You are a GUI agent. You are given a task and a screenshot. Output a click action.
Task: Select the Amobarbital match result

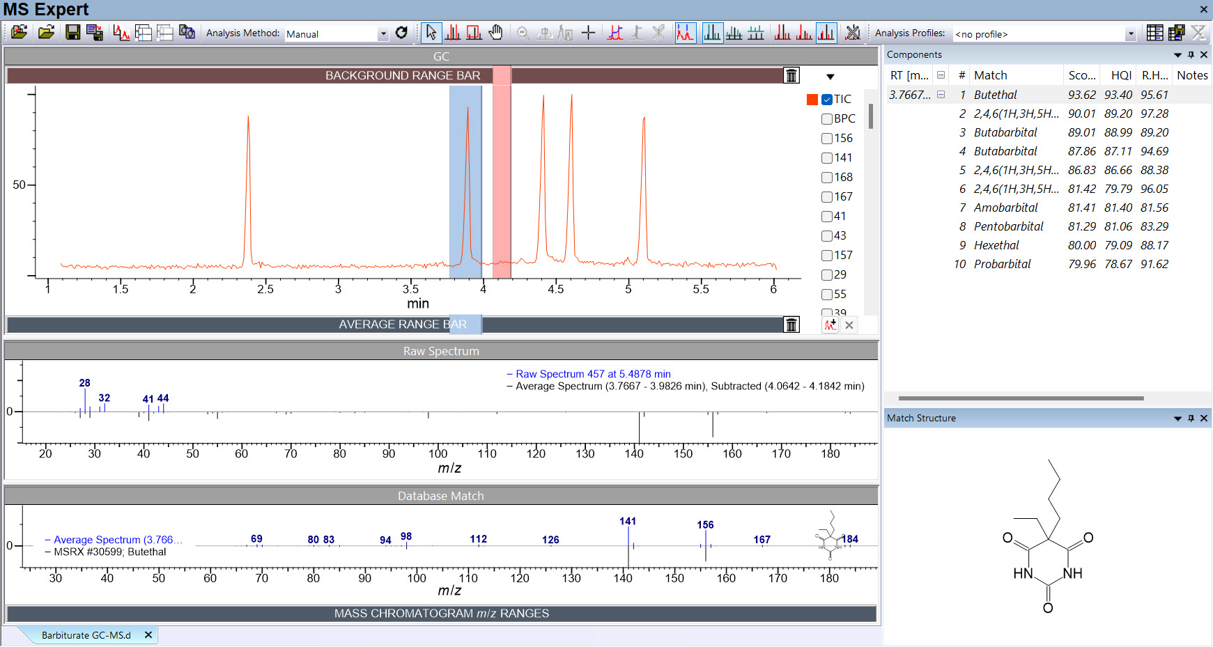click(1005, 208)
